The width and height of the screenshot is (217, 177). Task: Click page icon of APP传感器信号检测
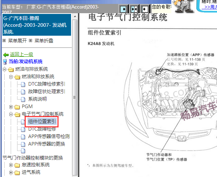coord(23,137)
